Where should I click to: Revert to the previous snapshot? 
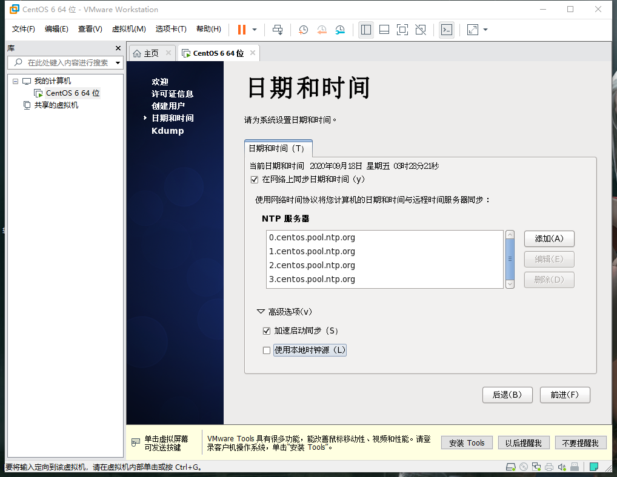click(x=321, y=30)
